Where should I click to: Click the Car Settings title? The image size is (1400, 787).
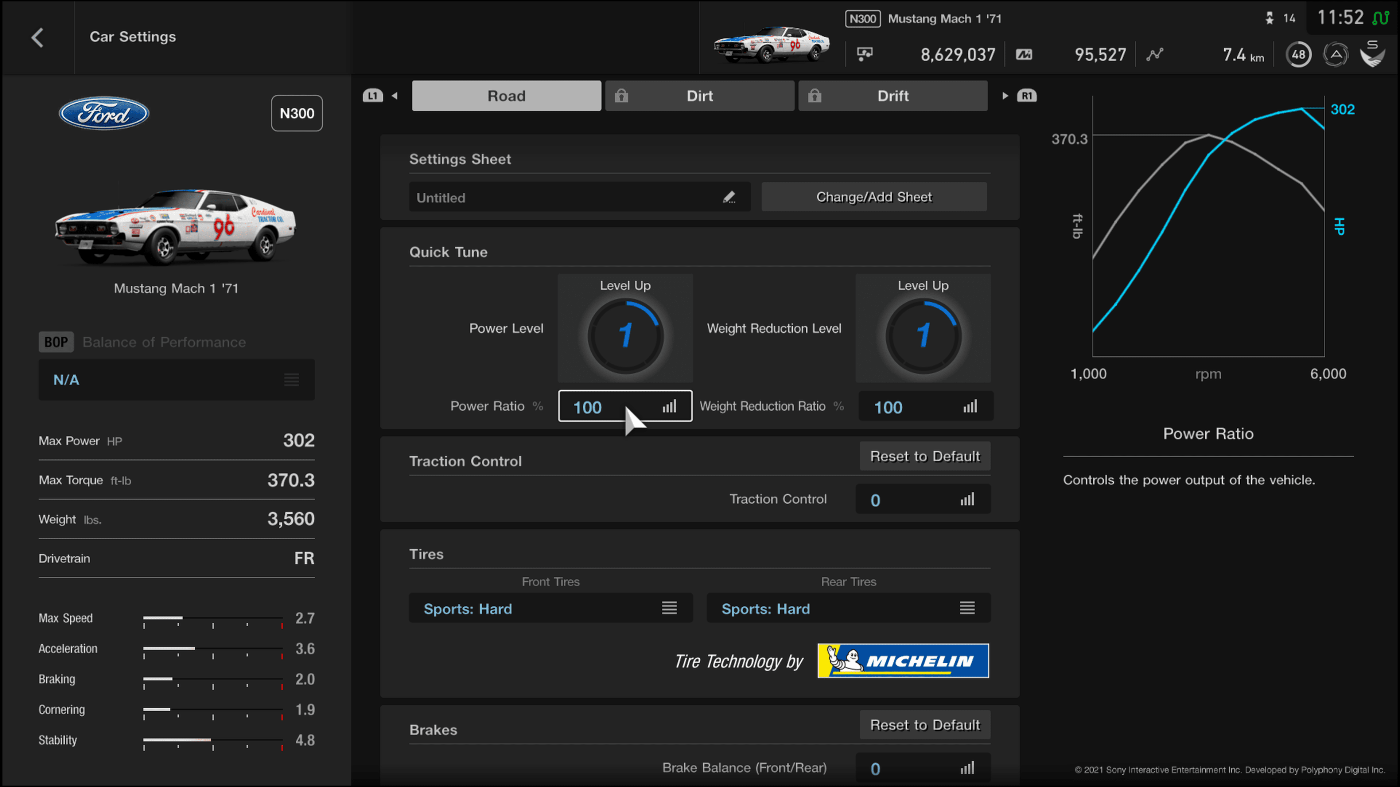(133, 36)
